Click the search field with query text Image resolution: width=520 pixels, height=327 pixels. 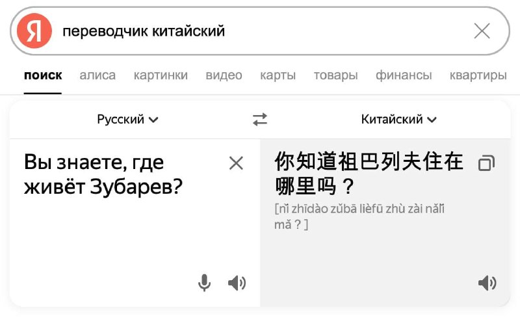[260, 31]
